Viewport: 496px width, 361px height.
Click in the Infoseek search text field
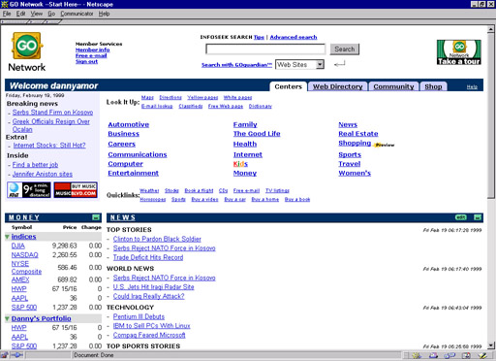pyautogui.click(x=265, y=49)
